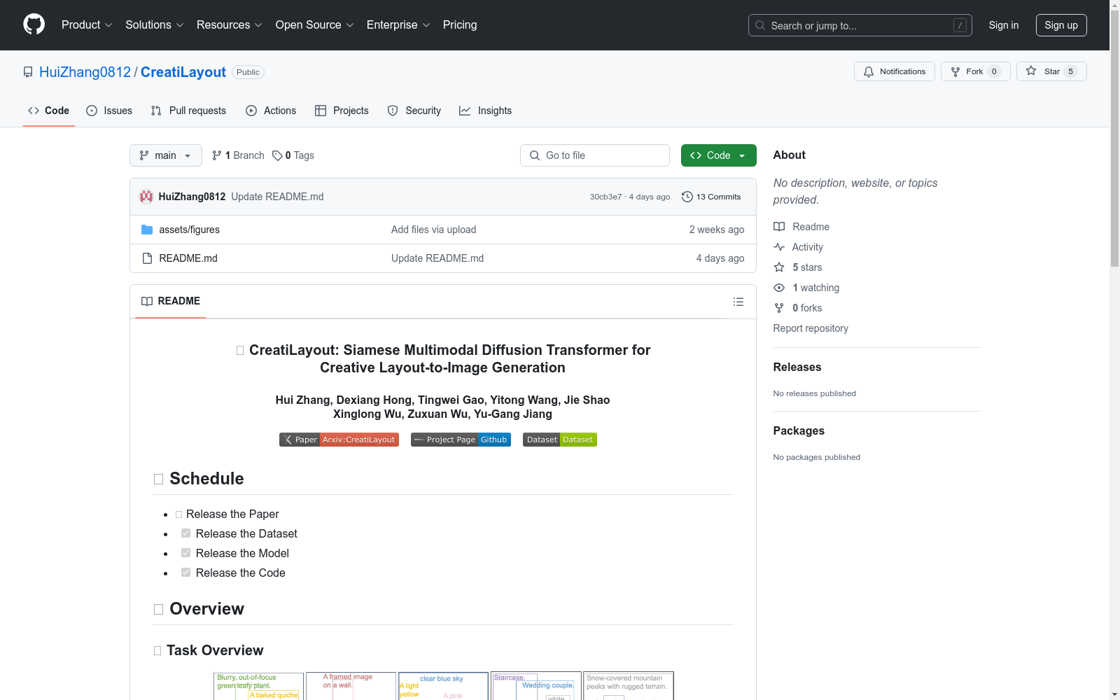
Task: Toggle the Release the Code checkbox
Action: click(x=185, y=573)
